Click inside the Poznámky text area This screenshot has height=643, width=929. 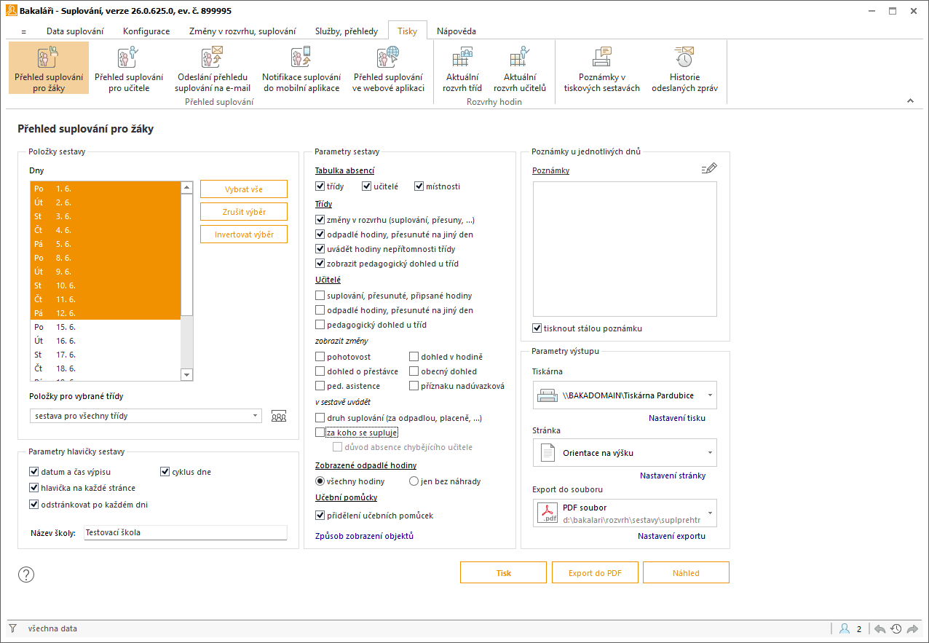click(625, 249)
